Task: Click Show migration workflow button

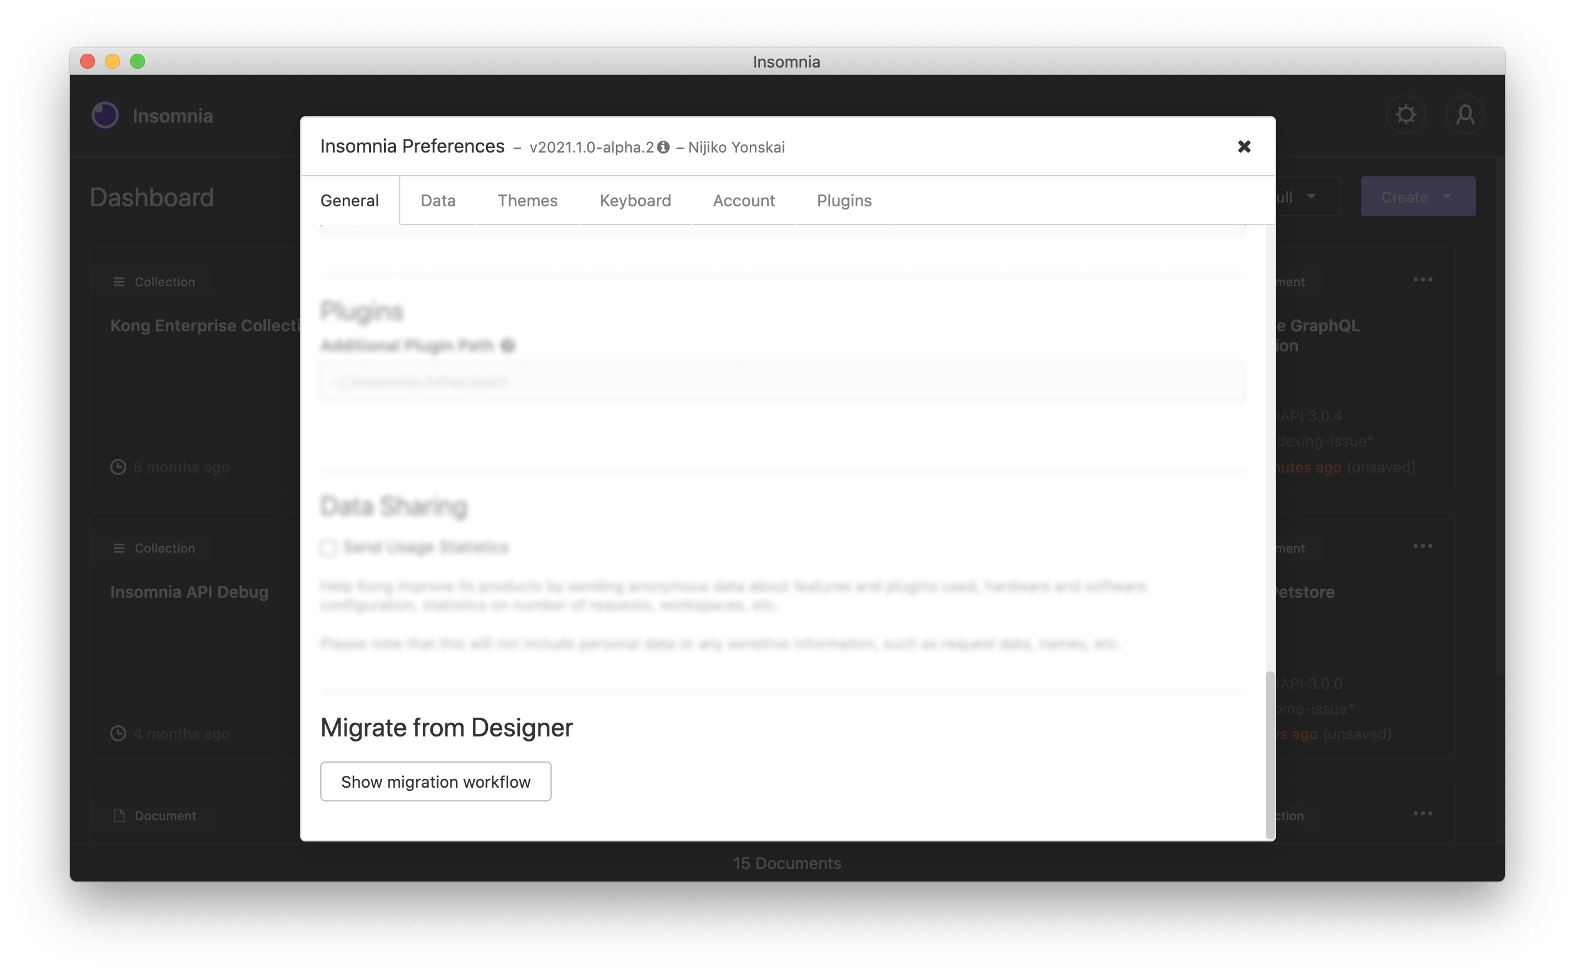Action: (435, 781)
